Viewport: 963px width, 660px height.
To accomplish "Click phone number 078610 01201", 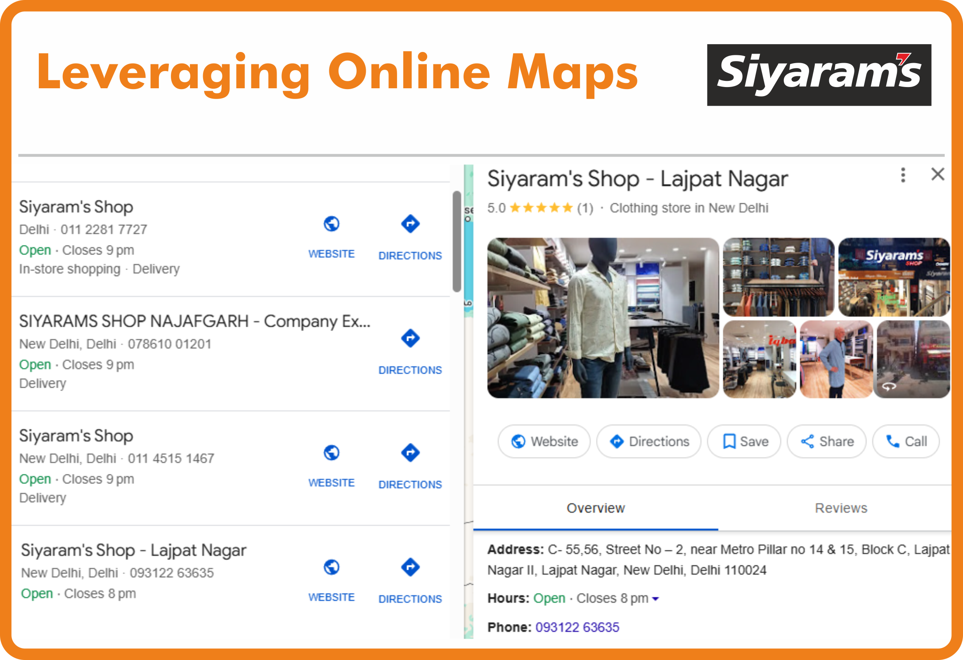I will 170,344.
